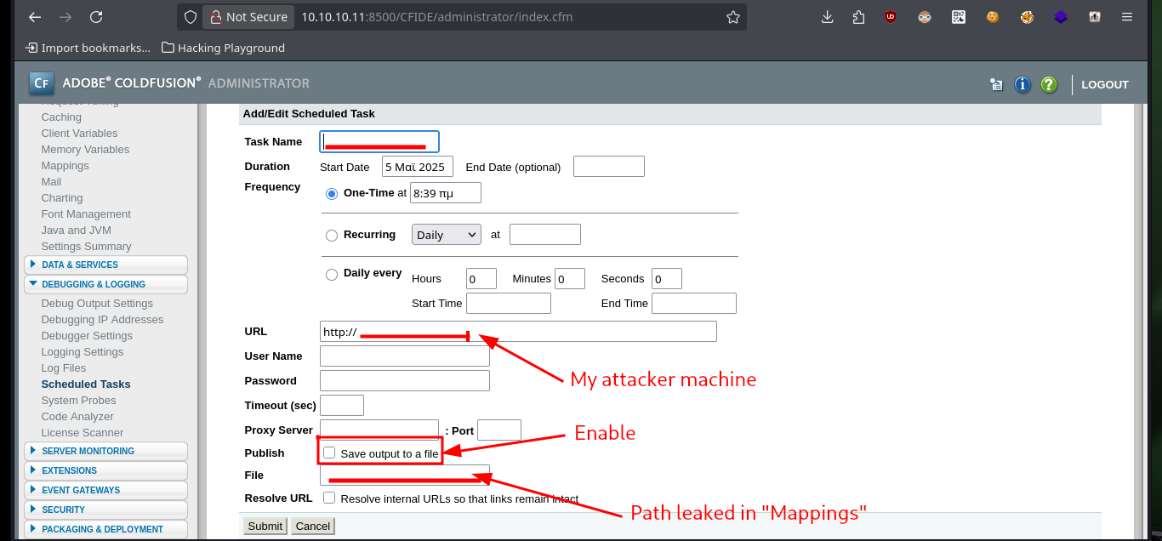Click the End Date optional field

pyautogui.click(x=609, y=167)
